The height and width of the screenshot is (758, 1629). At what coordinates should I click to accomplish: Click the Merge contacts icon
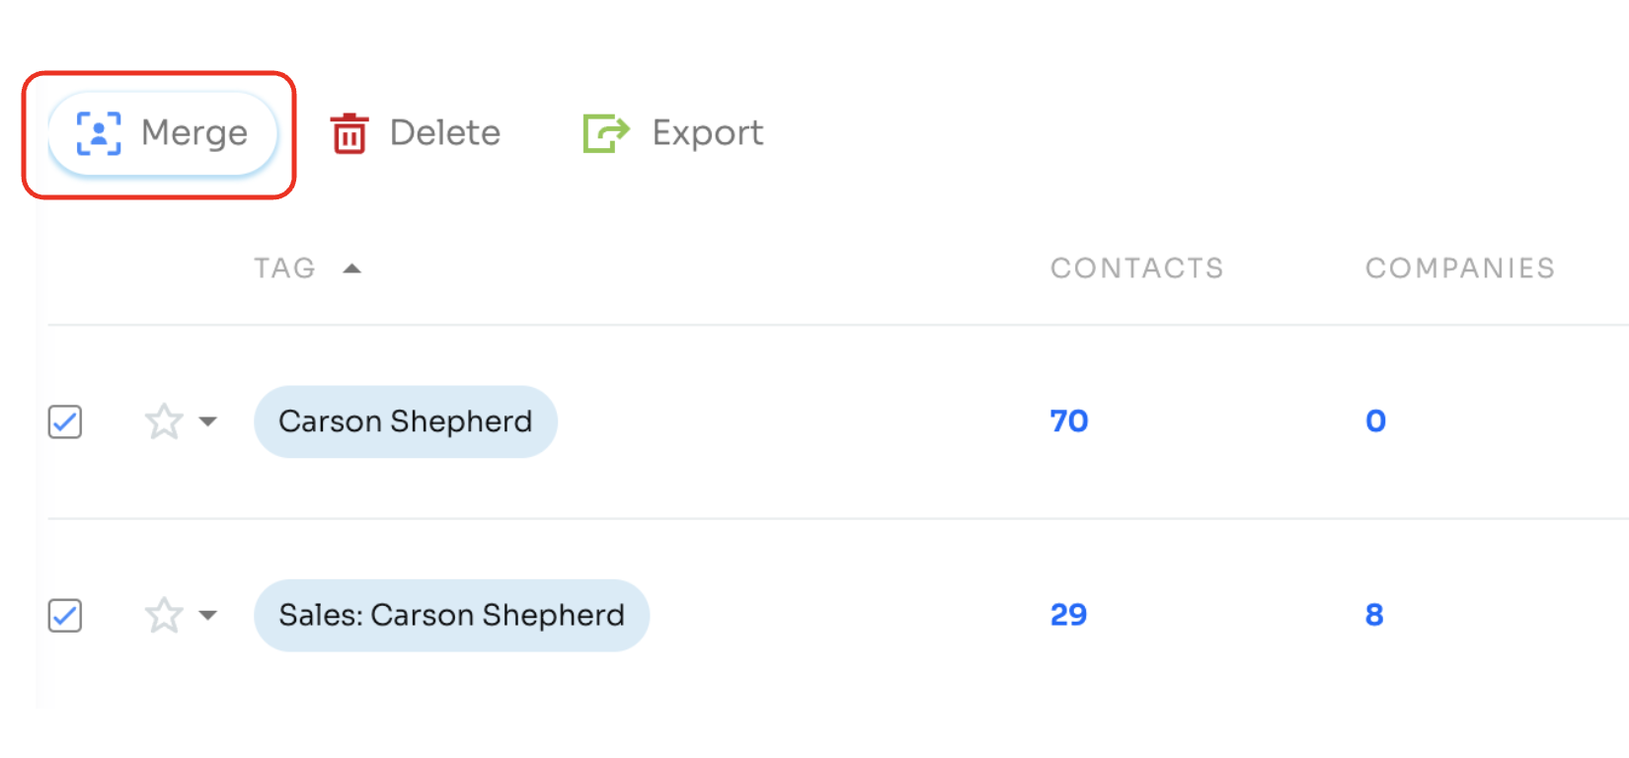(x=99, y=133)
